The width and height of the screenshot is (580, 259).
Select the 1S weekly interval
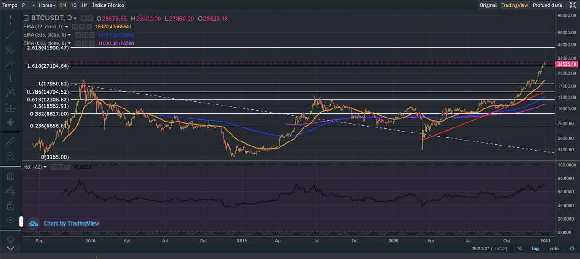point(73,5)
